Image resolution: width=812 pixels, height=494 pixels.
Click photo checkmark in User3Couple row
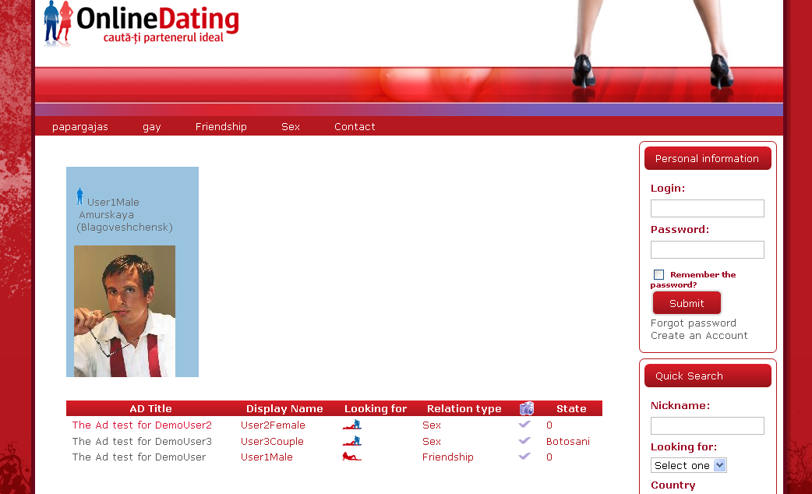pyautogui.click(x=524, y=440)
